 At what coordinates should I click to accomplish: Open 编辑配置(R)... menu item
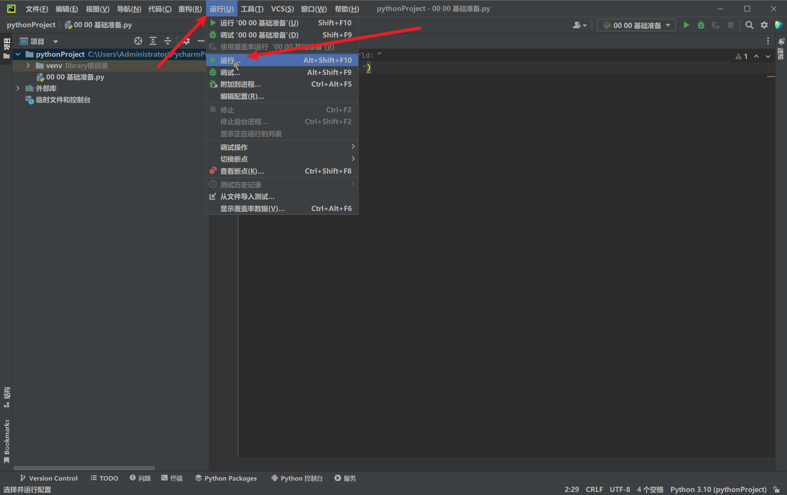[282, 96]
